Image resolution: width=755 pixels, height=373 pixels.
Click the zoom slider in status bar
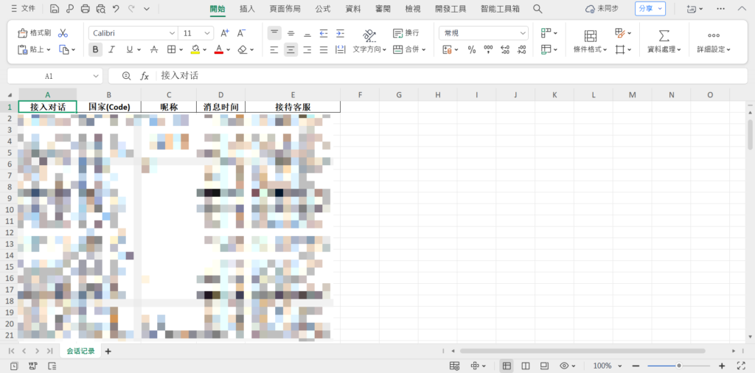coord(678,366)
